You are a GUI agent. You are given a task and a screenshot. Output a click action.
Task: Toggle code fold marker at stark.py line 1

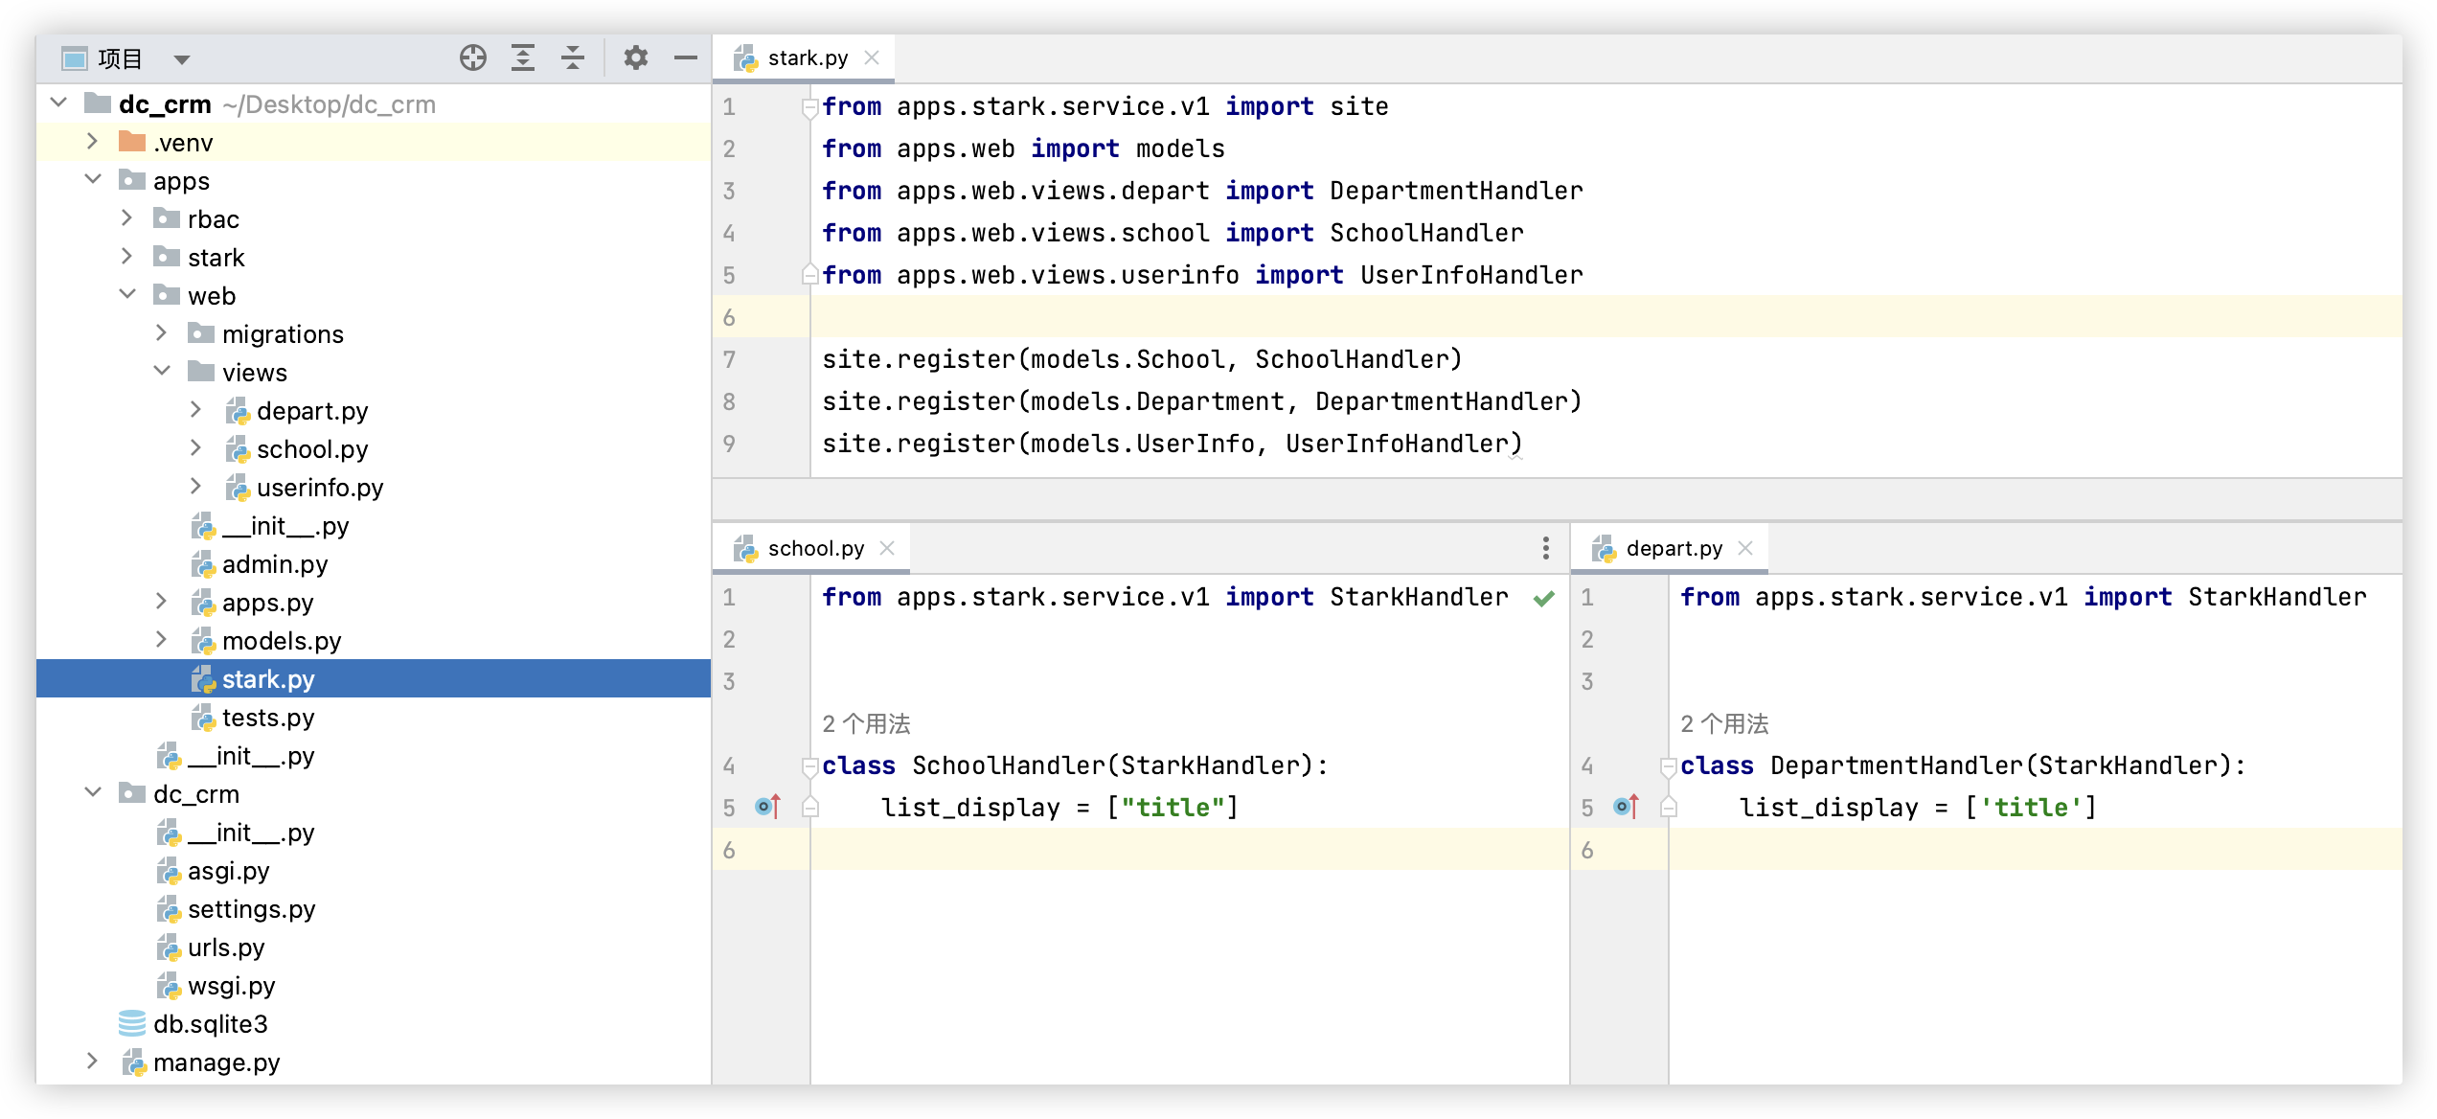(x=809, y=107)
